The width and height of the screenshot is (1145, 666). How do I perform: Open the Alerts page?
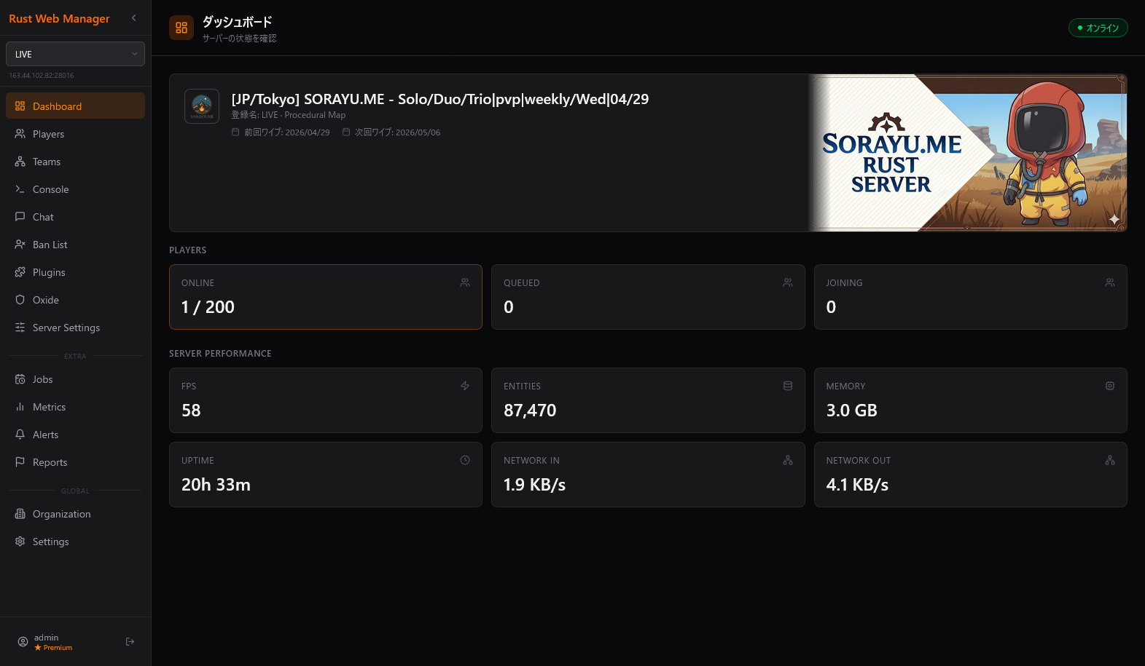click(75, 435)
